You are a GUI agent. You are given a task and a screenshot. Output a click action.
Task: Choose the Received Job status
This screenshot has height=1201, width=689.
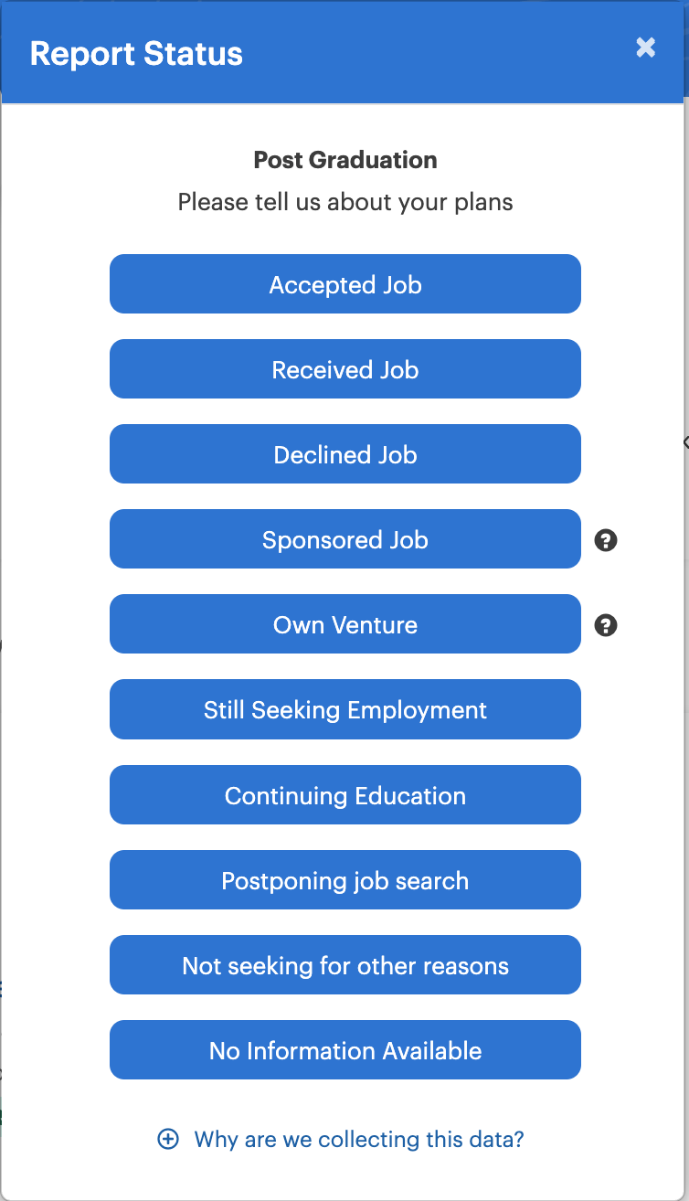[x=345, y=369]
